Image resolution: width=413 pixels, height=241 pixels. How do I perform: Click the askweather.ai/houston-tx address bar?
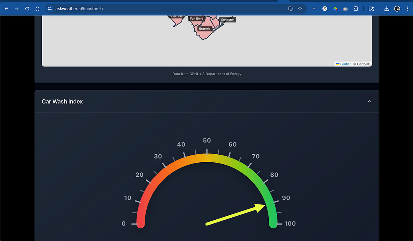(x=169, y=9)
